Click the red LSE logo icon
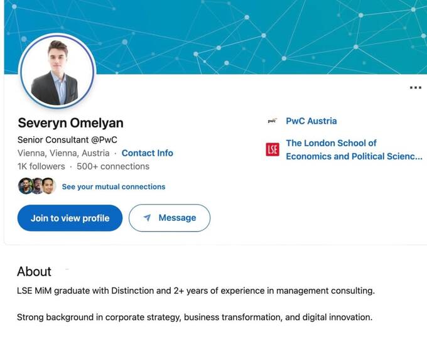This screenshot has height=339, width=427. click(272, 149)
